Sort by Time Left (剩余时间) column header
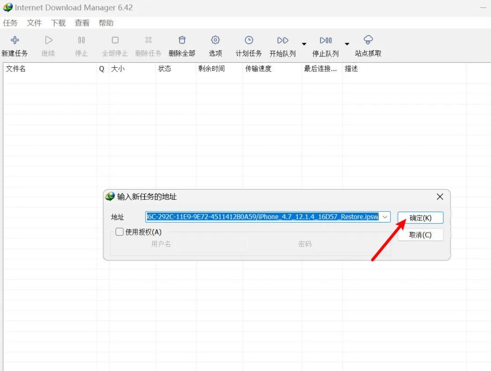The height and width of the screenshot is (371, 491). click(x=219, y=69)
